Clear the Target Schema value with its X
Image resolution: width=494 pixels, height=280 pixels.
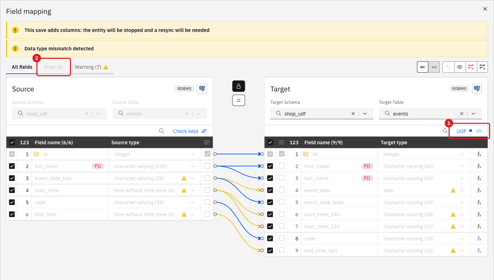[353, 114]
